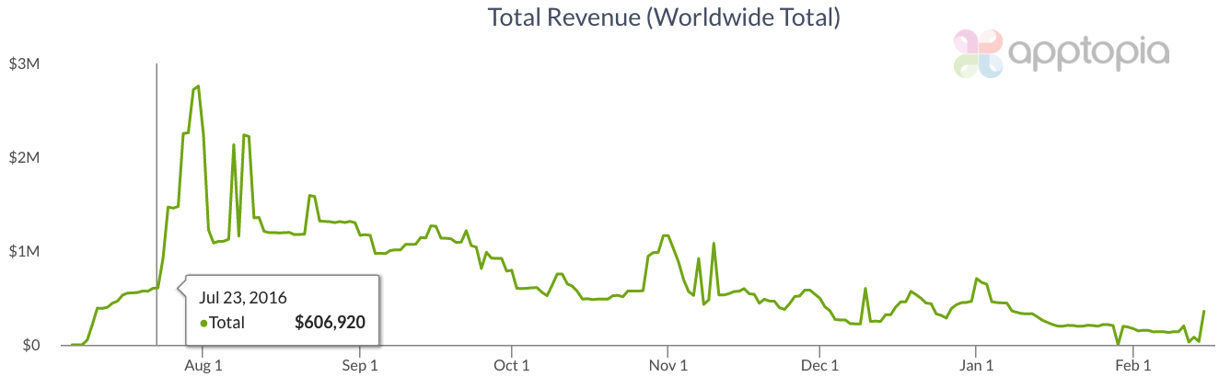Click the highest revenue peak on the line
Image resolution: width=1219 pixels, height=377 pixels.
click(x=199, y=86)
